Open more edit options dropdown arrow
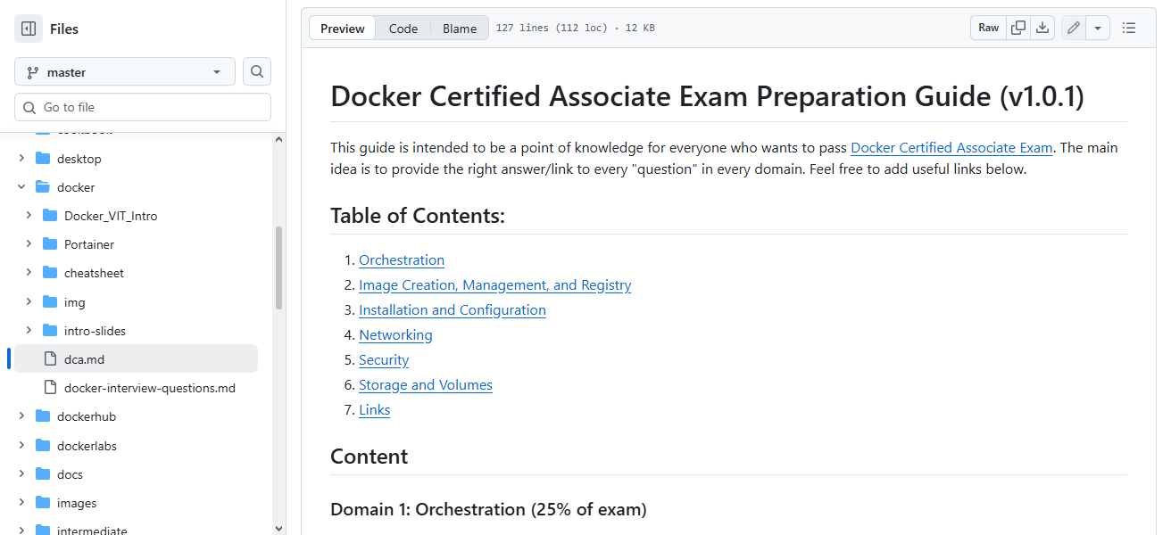Image resolution: width=1171 pixels, height=535 pixels. coord(1098,28)
